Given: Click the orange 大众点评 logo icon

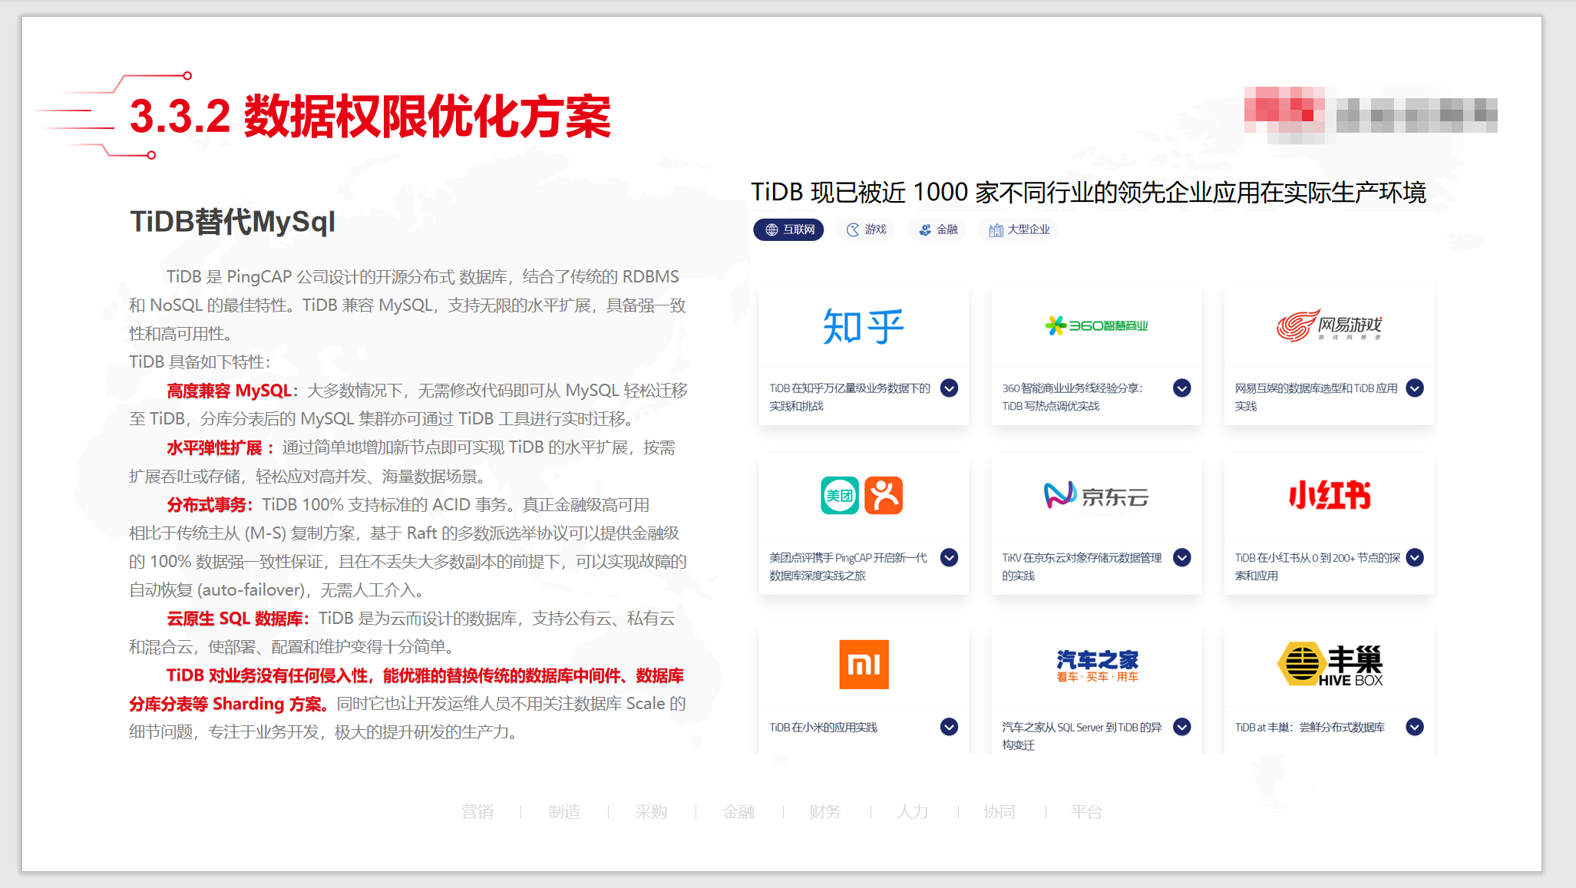Looking at the screenshot, I should [x=884, y=495].
